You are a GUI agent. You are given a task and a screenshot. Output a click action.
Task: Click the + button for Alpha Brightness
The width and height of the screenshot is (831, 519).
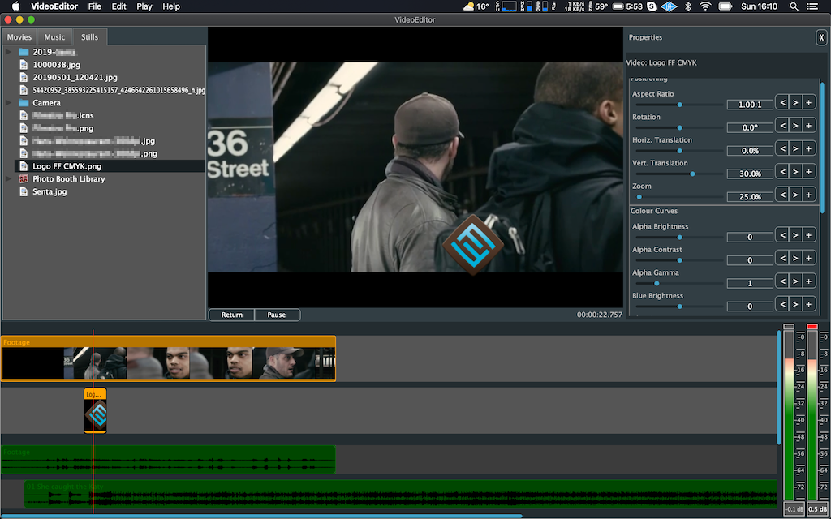click(x=809, y=235)
